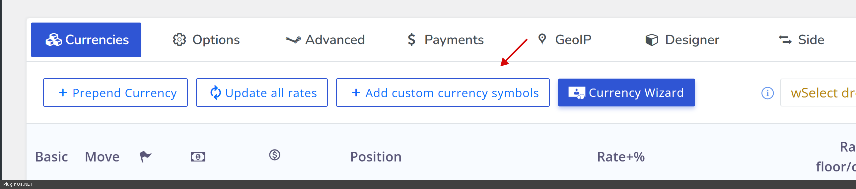This screenshot has height=189, width=856.
Task: Click the banknote column header icon
Action: click(198, 157)
